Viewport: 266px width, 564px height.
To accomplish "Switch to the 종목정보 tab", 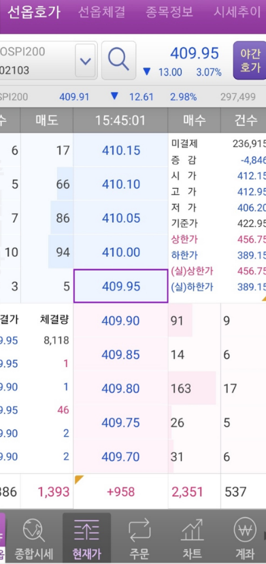I will point(169,12).
